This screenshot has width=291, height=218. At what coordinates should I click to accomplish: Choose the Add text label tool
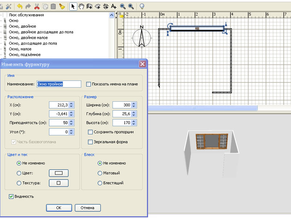pyautogui.click(x=113, y=7)
